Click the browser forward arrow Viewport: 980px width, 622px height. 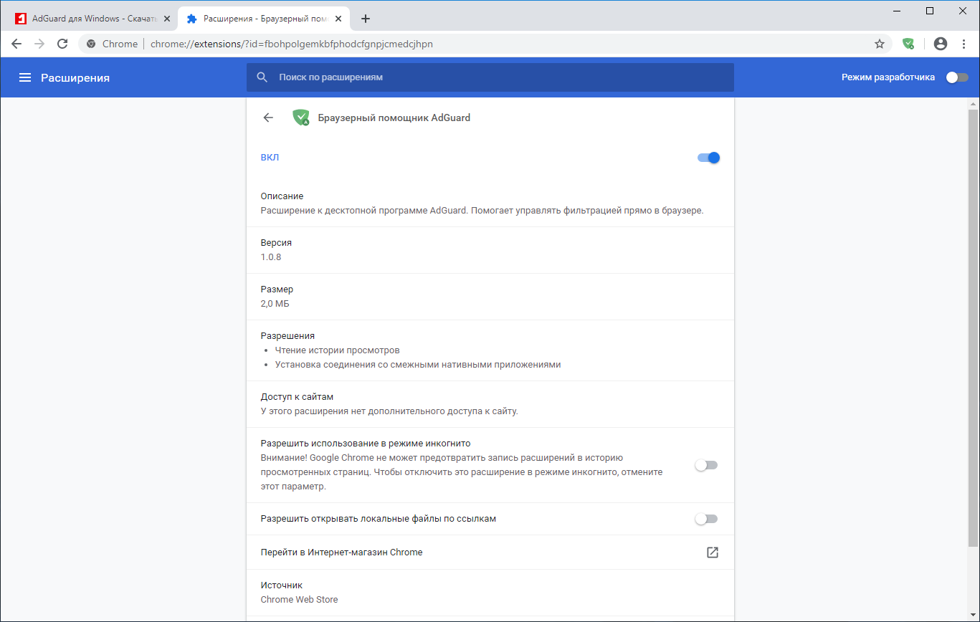coord(39,44)
